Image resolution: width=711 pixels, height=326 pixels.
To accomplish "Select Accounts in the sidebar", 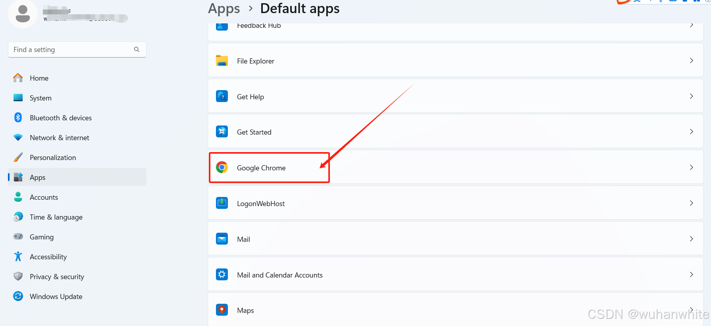I will (77, 197).
